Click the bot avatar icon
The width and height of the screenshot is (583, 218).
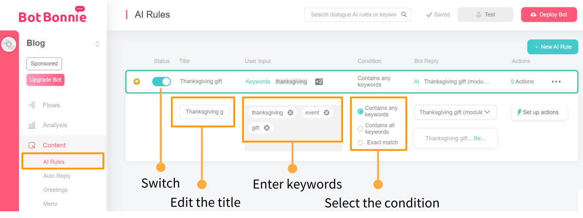[x=9, y=44]
